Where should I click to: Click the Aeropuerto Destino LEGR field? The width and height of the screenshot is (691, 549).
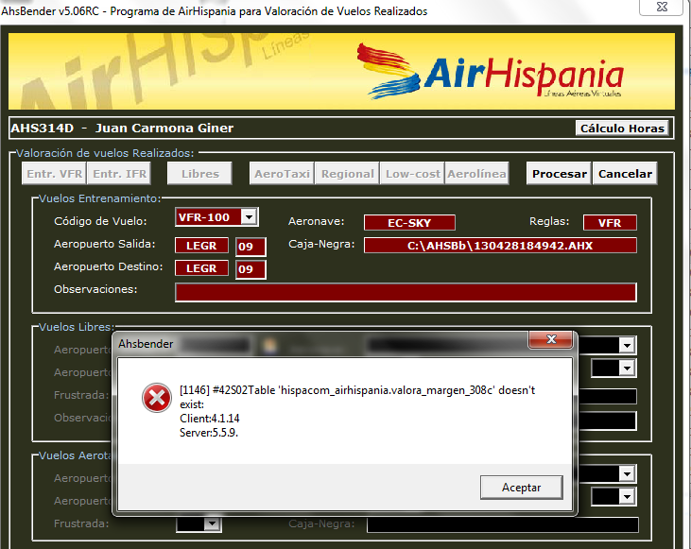pyautogui.click(x=202, y=268)
